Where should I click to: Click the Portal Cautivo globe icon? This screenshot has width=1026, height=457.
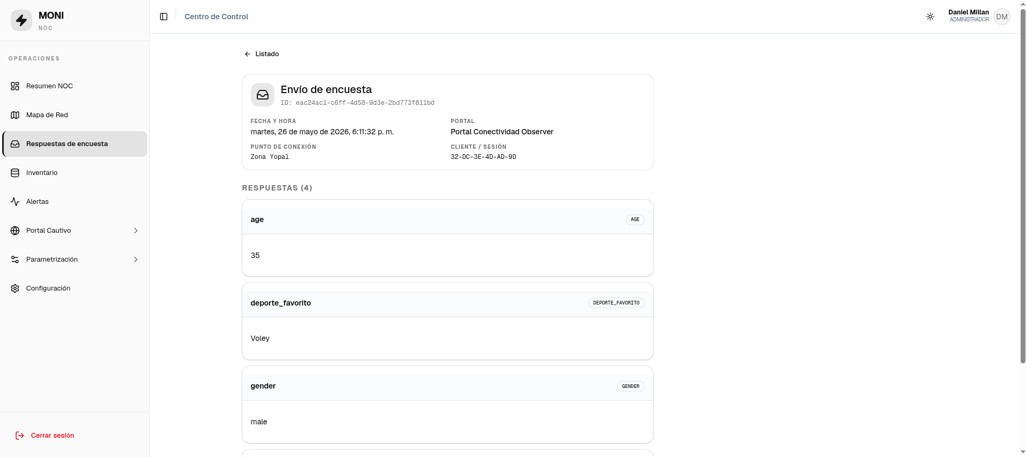click(15, 231)
